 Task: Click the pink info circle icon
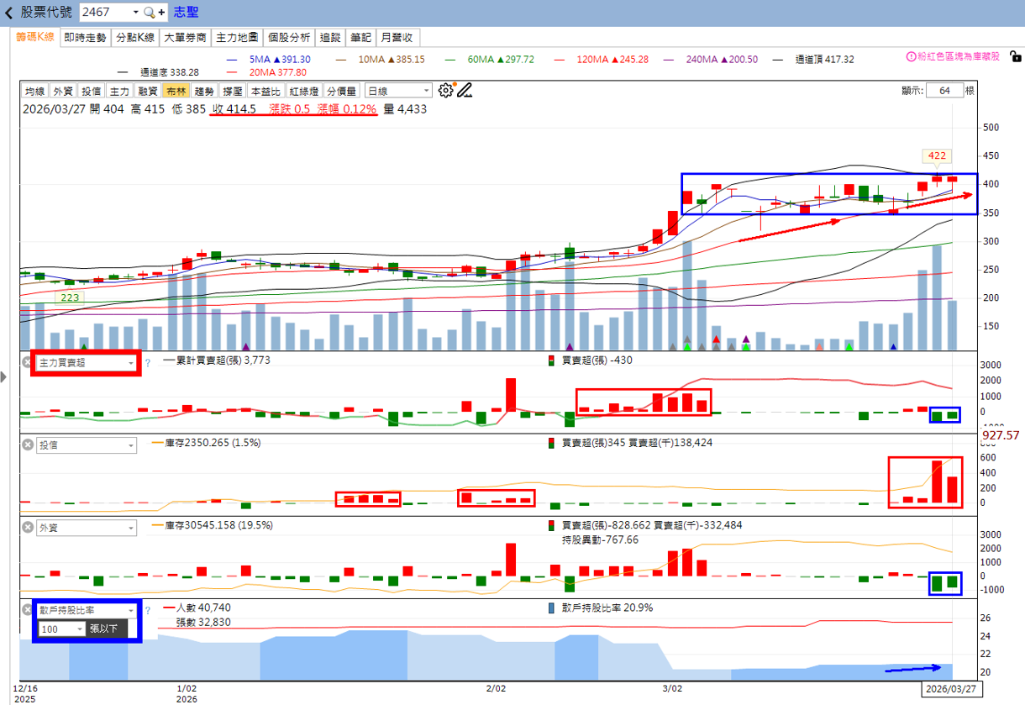coord(910,57)
